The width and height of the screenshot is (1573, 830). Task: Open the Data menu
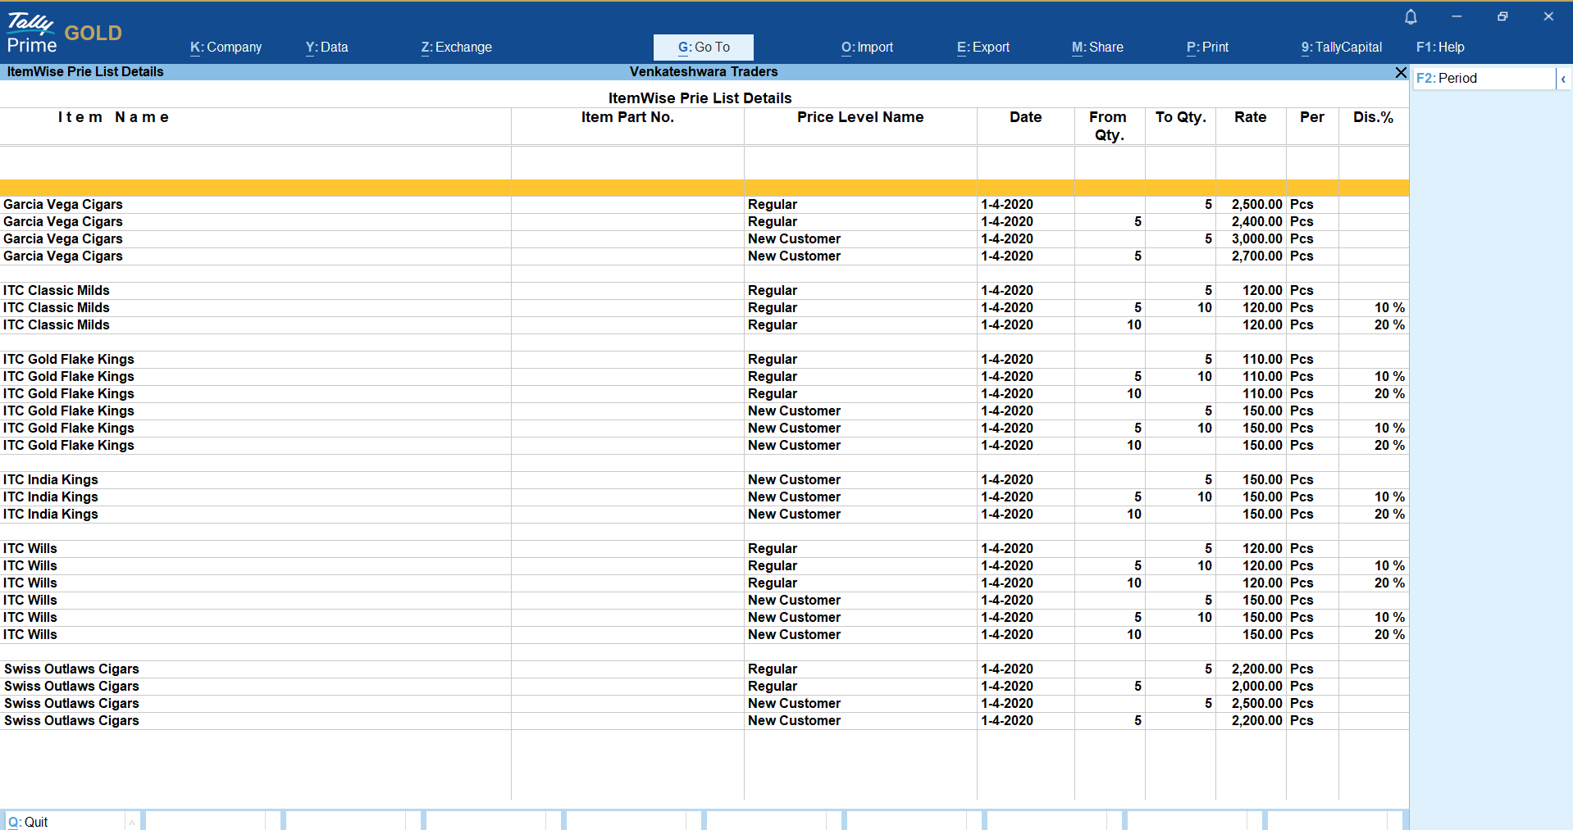click(326, 48)
